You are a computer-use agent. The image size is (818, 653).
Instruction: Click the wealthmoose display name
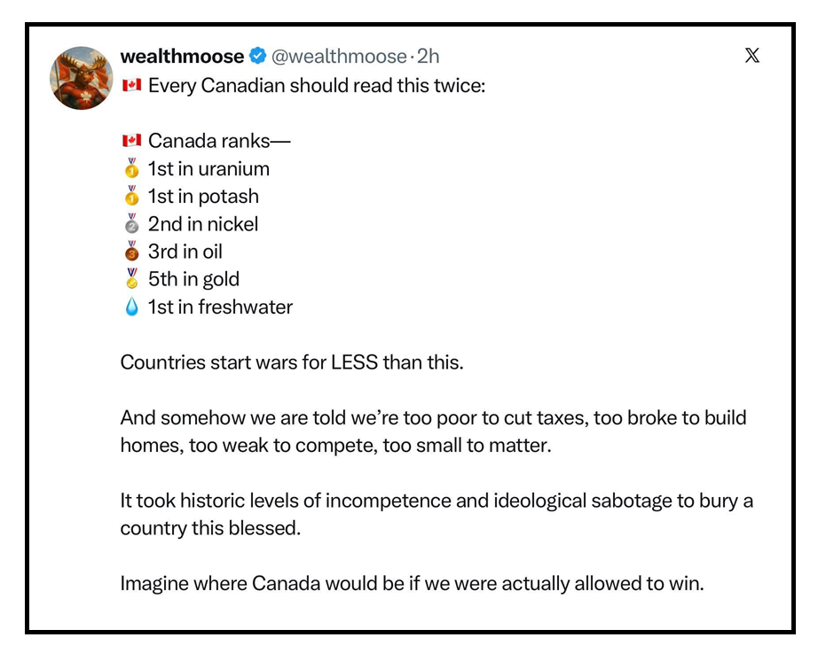tap(182, 57)
